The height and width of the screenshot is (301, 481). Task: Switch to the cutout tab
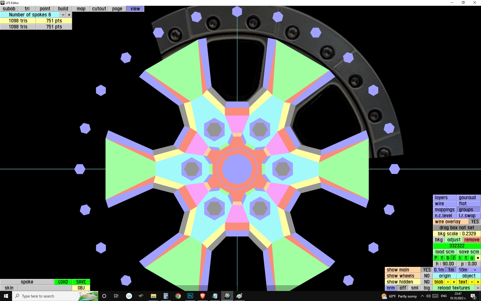click(x=99, y=9)
